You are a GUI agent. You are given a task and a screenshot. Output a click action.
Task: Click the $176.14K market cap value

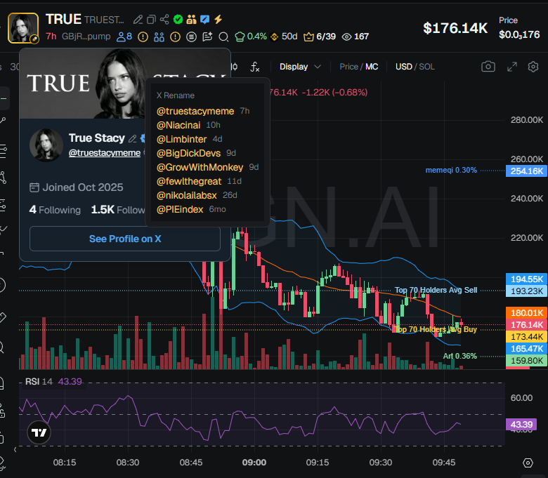(x=455, y=28)
